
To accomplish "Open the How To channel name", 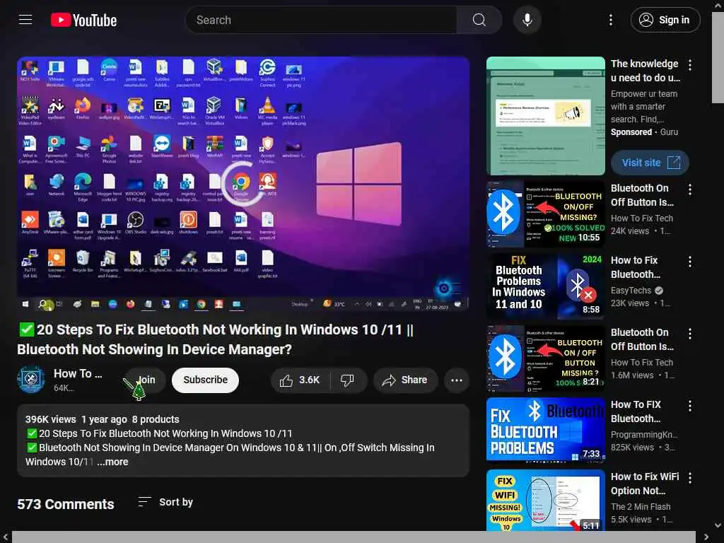I will click(78, 373).
